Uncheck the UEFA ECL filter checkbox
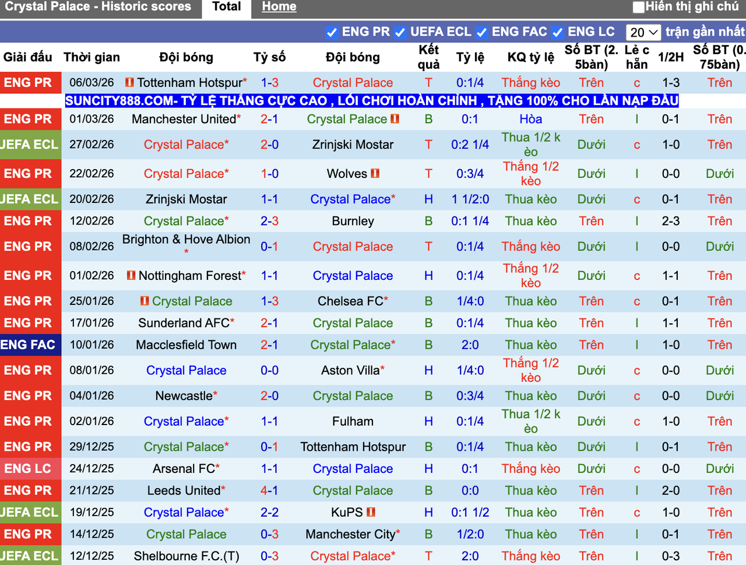 click(400, 33)
